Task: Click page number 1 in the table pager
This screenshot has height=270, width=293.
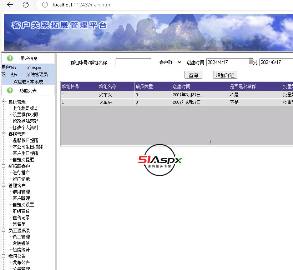Action: [211, 142]
